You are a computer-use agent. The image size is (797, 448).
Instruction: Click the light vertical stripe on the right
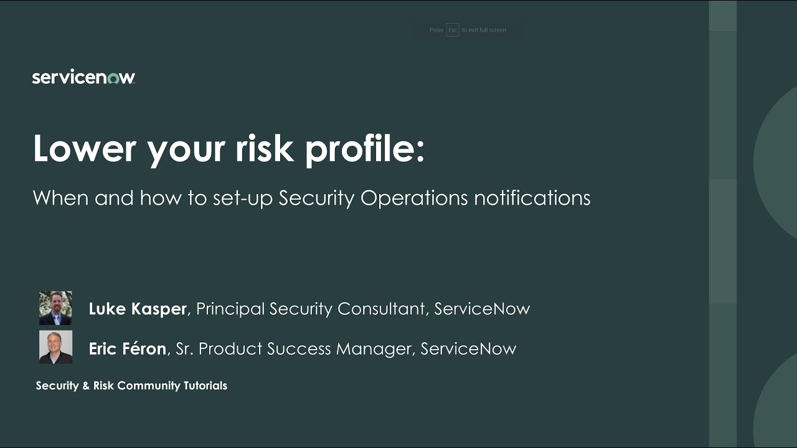(722, 224)
